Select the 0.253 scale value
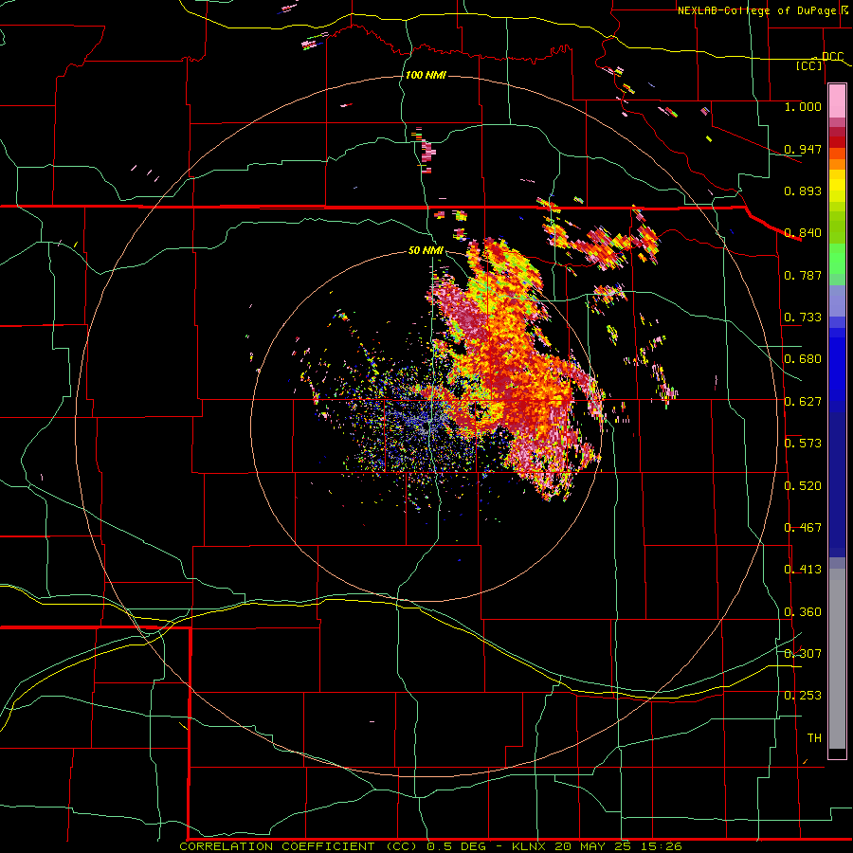This screenshot has height=853, width=853. pos(803,696)
